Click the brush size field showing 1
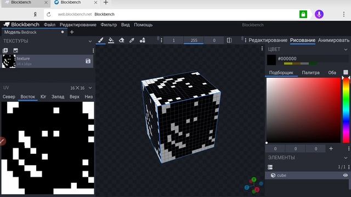Viewport: 351px width, 197px height. (173, 40)
